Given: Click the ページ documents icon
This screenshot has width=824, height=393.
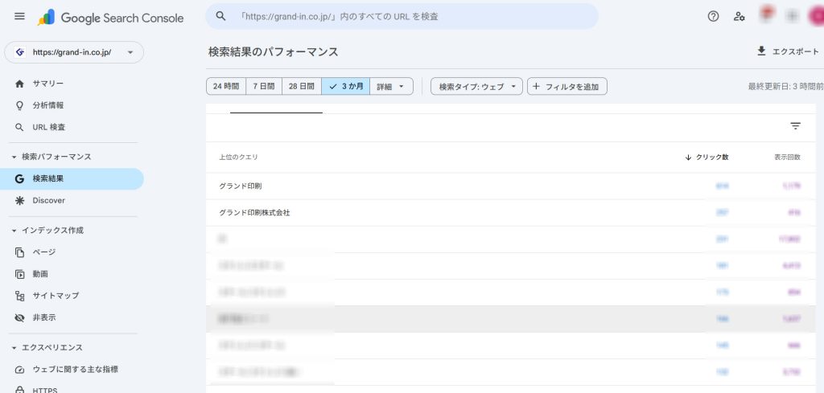Looking at the screenshot, I should tap(19, 252).
